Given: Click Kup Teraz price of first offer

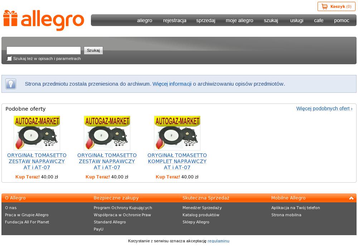Looking at the screenshot, I should coord(37,177).
